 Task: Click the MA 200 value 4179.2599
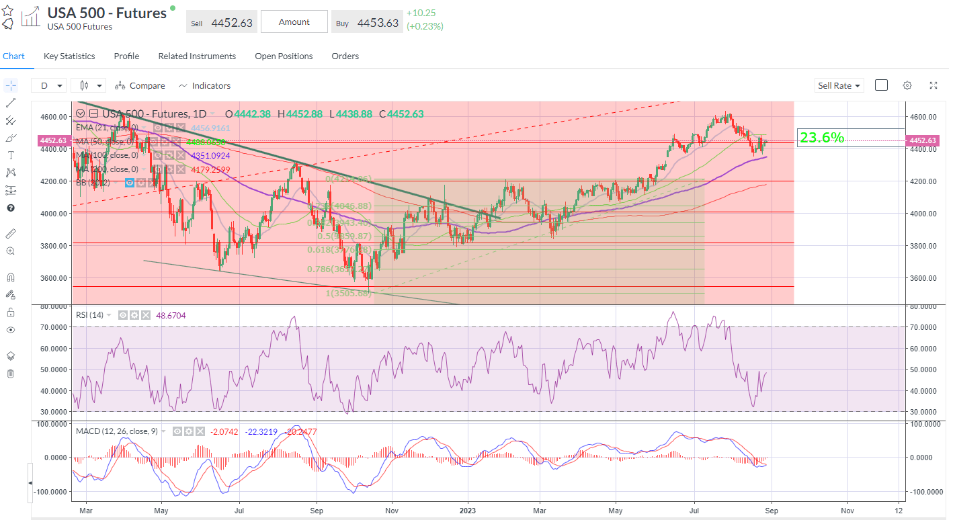point(210,169)
